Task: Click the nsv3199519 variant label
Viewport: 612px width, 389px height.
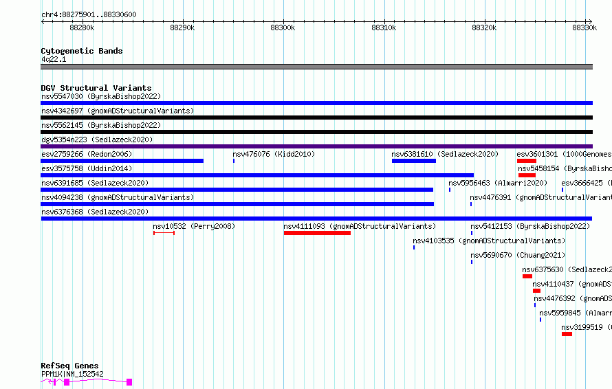Action: [x=587, y=327]
